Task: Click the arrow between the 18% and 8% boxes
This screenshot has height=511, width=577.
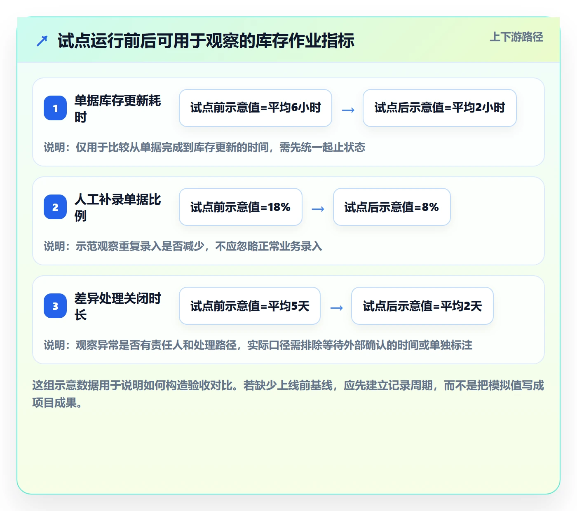Action: tap(318, 209)
